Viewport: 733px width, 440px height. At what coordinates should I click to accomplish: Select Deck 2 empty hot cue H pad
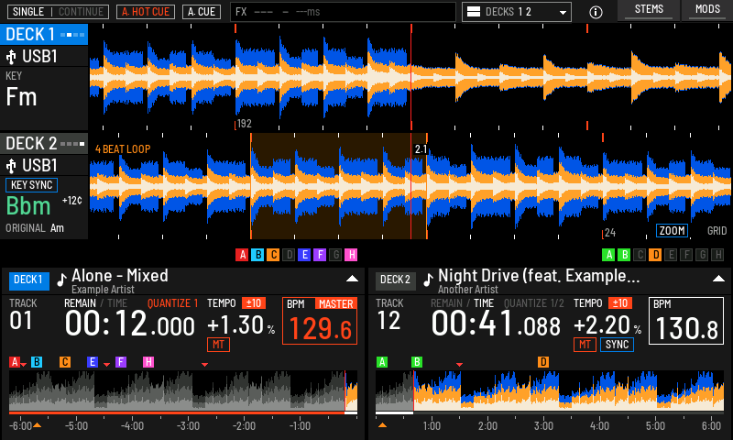[717, 255]
